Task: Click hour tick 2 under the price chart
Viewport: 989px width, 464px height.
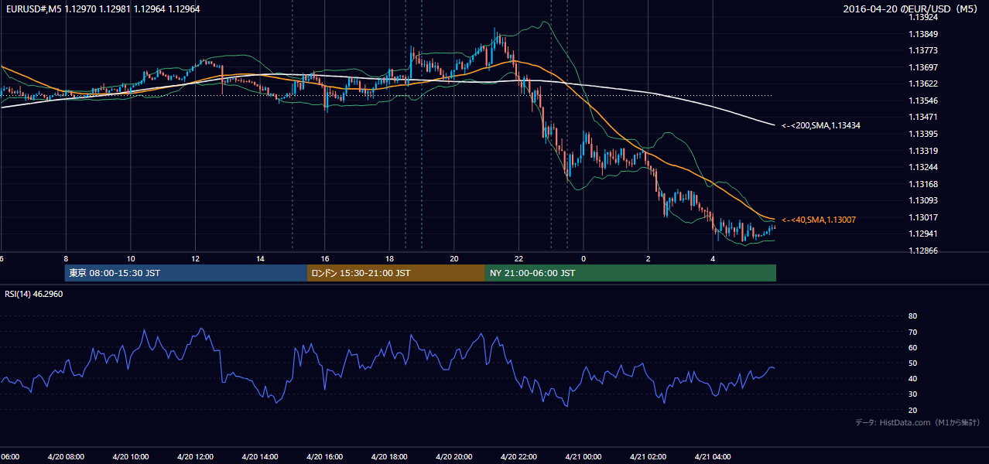Action: click(x=648, y=259)
